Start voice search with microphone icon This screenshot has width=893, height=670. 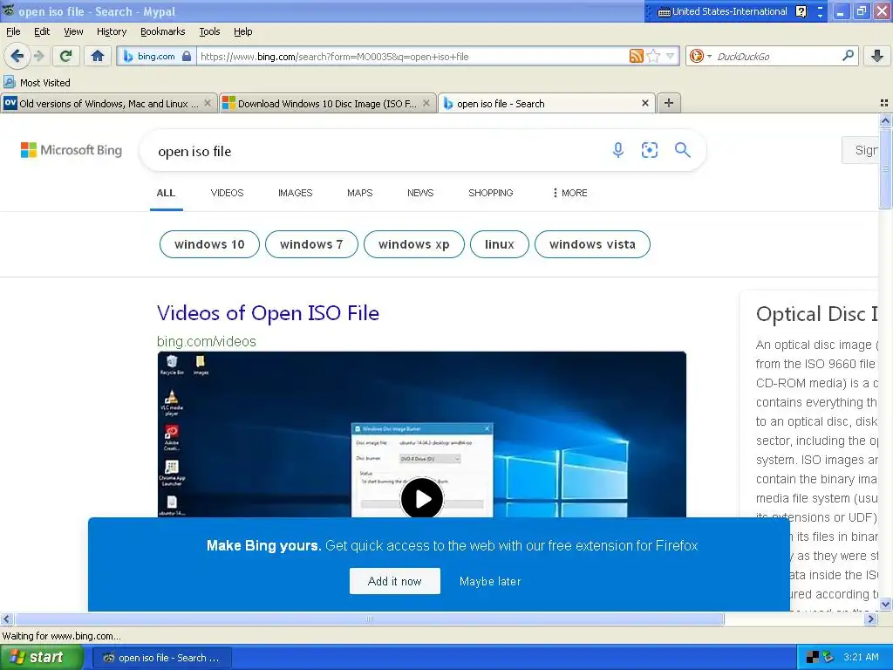tap(618, 150)
